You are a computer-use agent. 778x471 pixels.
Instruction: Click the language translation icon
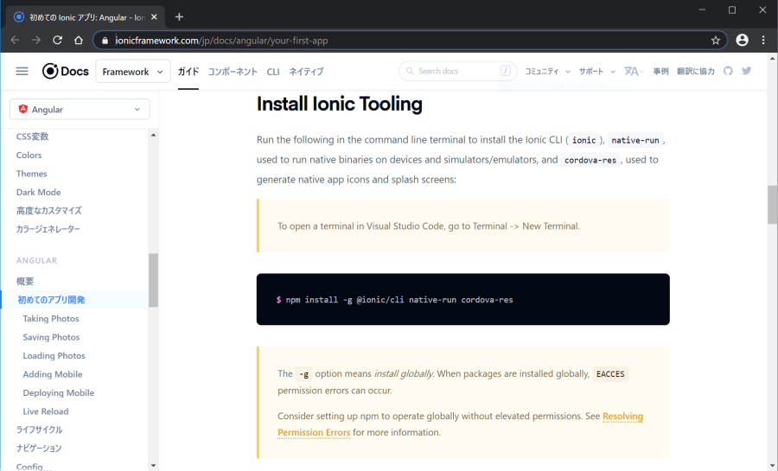pyautogui.click(x=632, y=72)
